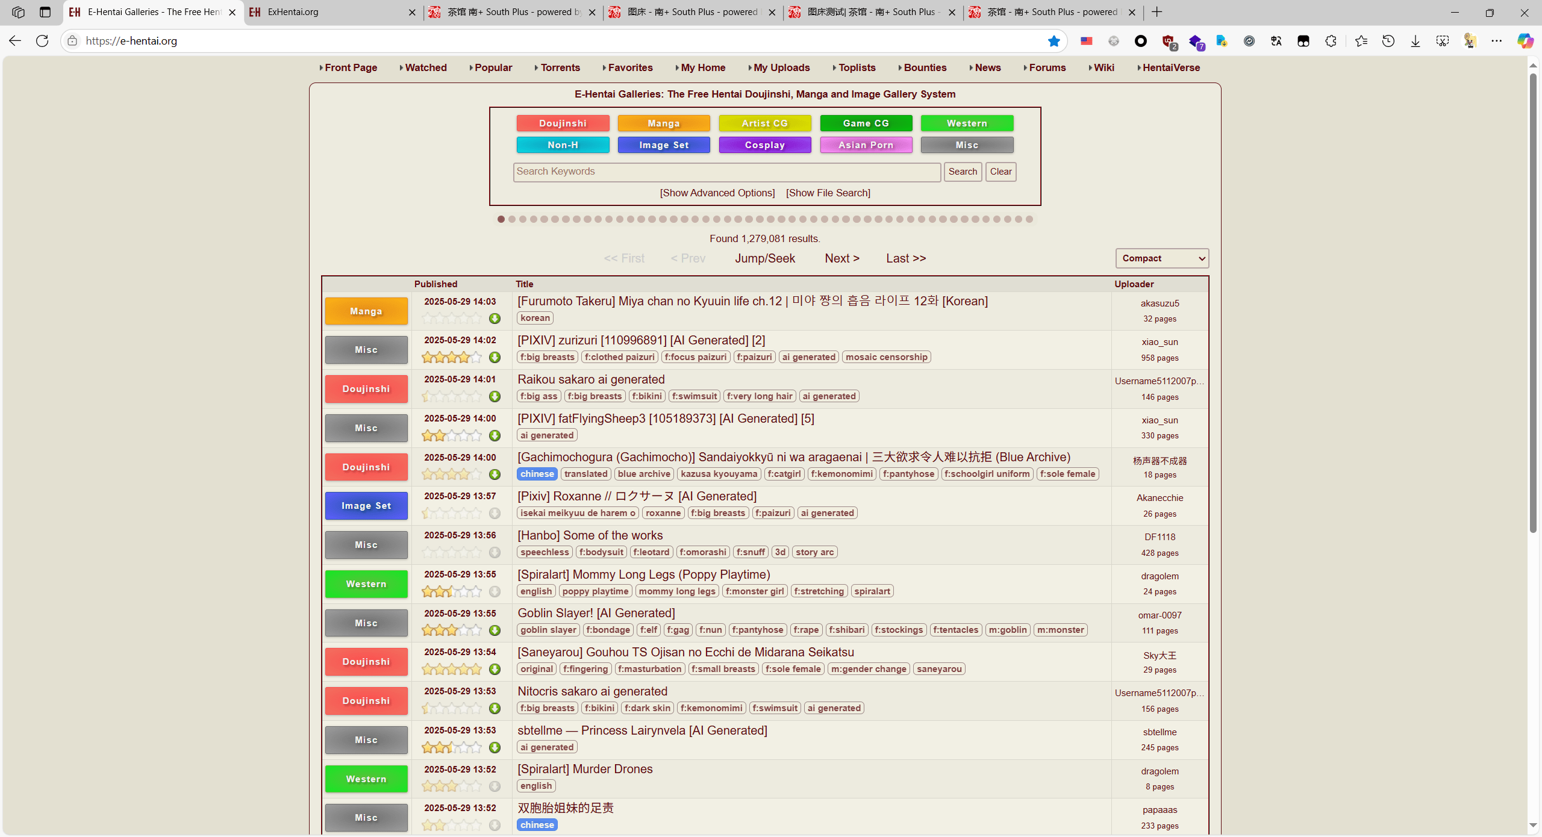Expand Show File Search

pyautogui.click(x=828, y=193)
